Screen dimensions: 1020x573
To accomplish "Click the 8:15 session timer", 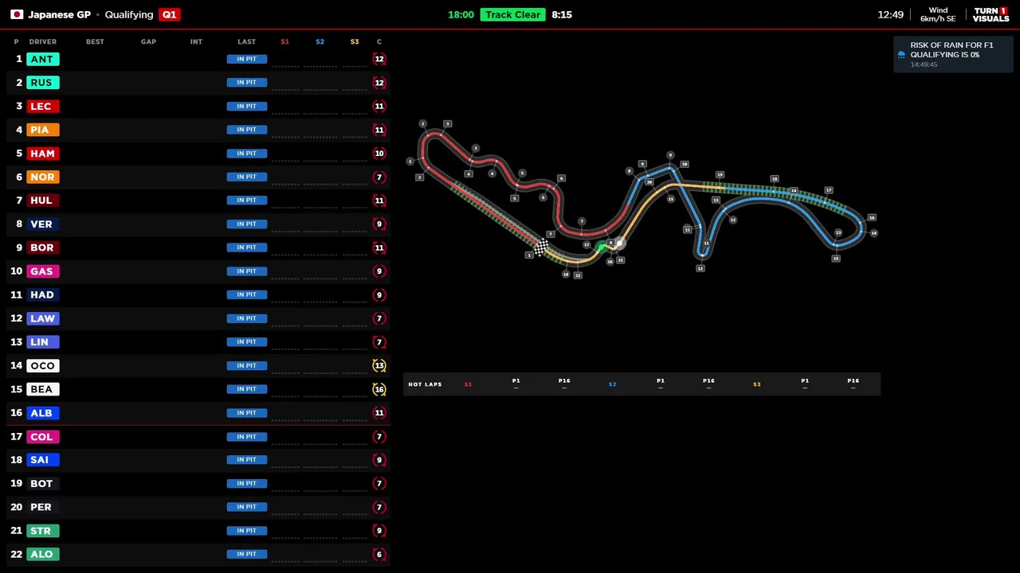I will coord(562,14).
